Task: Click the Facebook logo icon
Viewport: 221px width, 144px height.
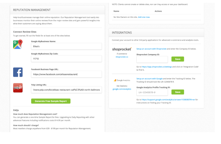Action: tap(18, 72)
